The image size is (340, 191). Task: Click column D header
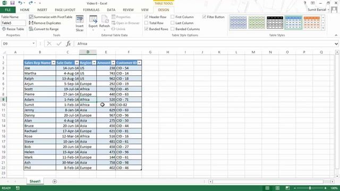point(88,52)
